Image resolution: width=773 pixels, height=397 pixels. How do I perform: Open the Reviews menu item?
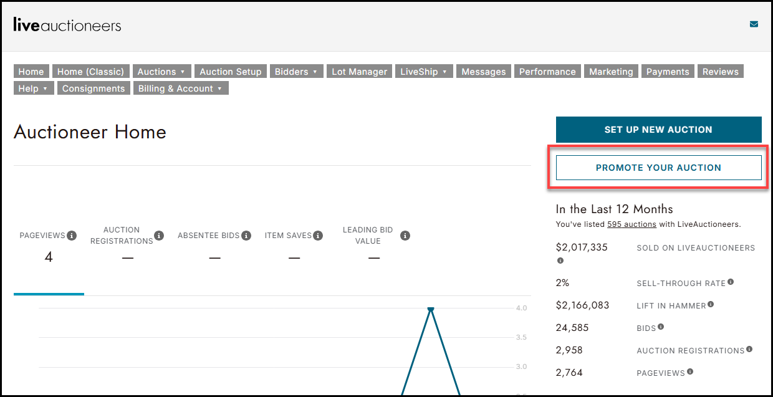coord(721,72)
